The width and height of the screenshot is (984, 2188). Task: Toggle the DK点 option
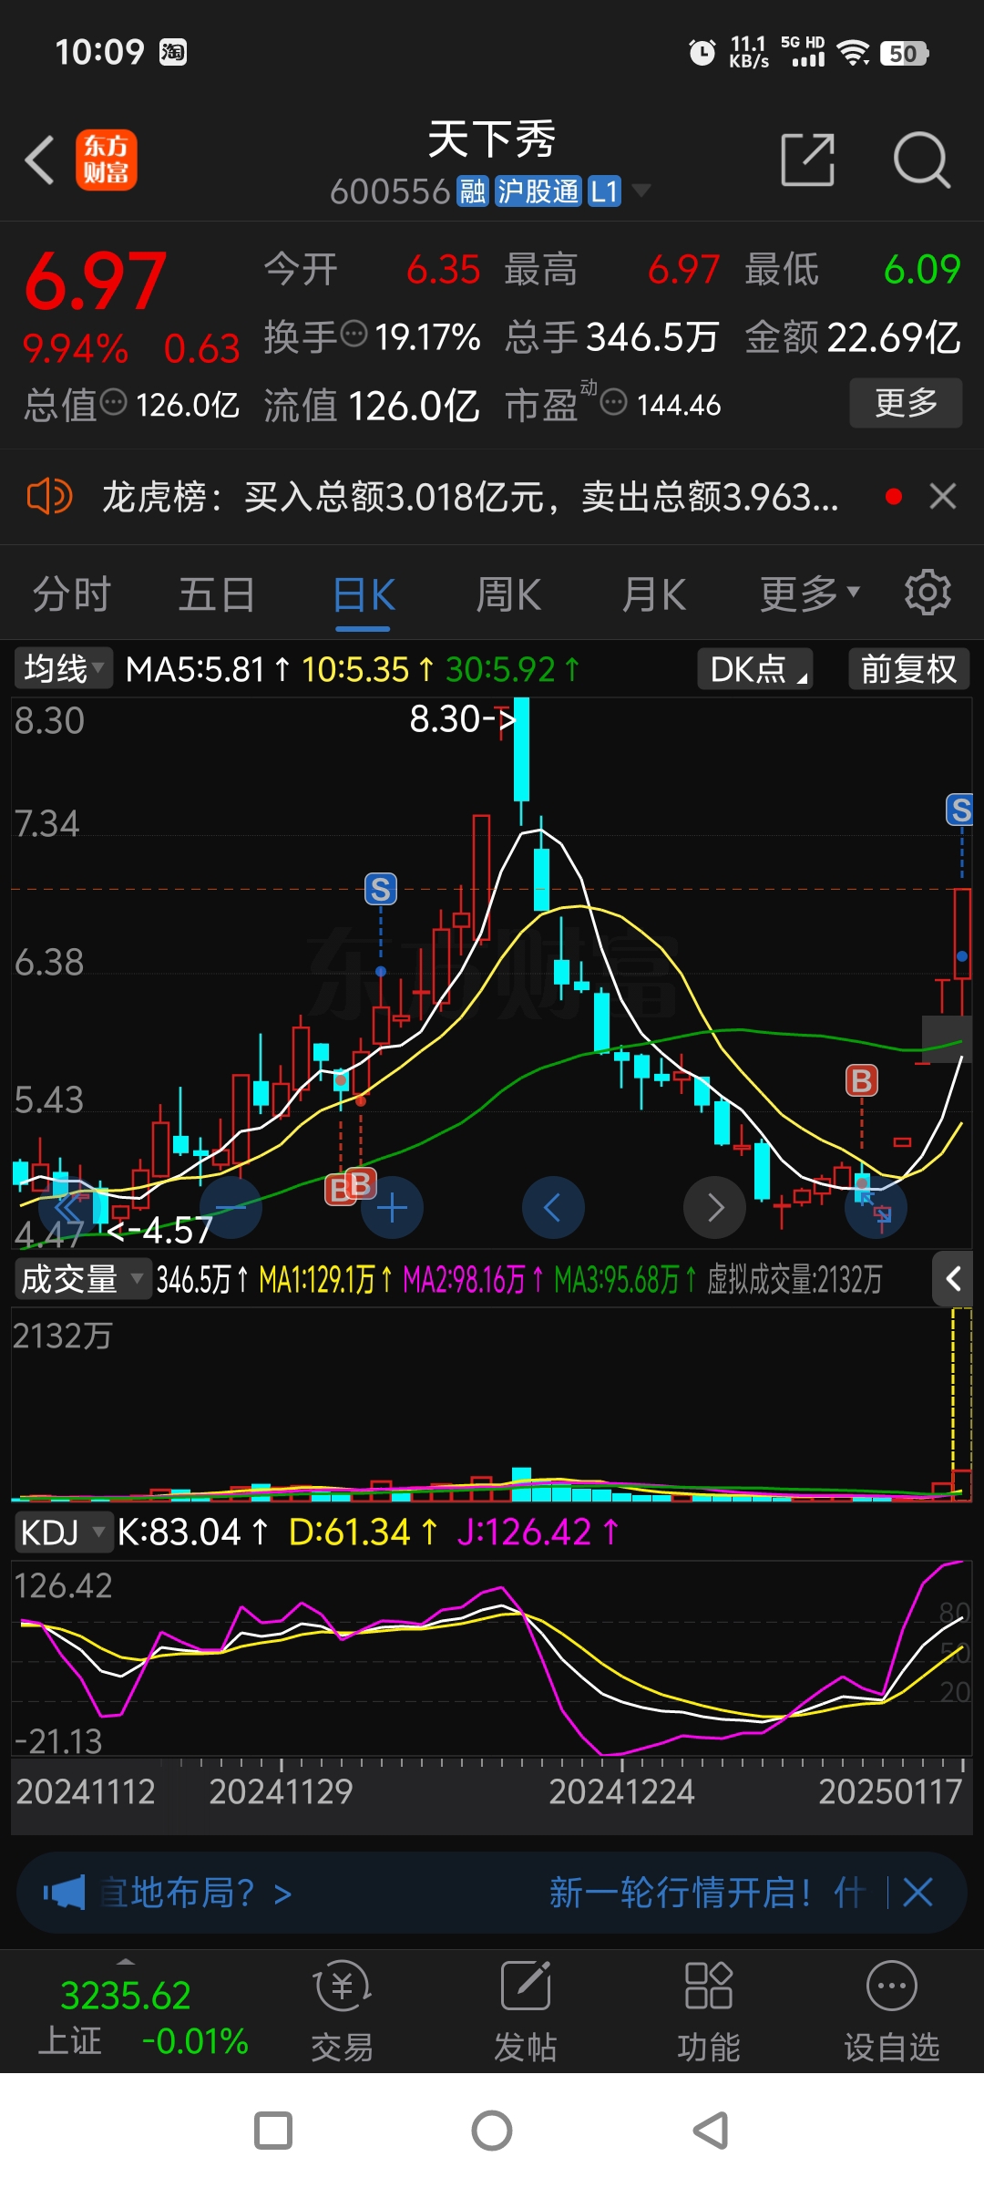coord(755,669)
